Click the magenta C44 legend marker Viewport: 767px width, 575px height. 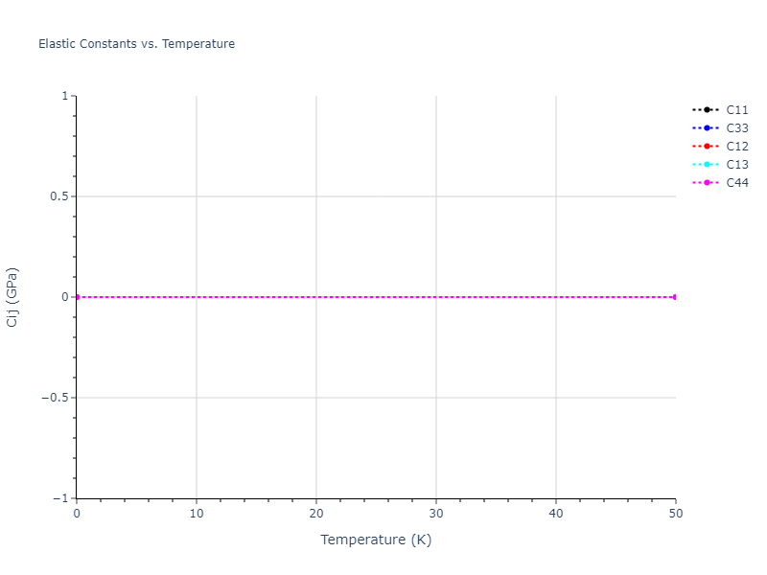[707, 182]
